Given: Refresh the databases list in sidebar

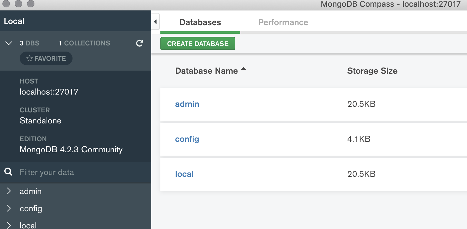Looking at the screenshot, I should coord(139,43).
